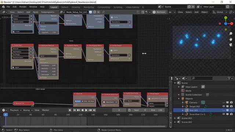Open the Global transform orientation dropdown

point(220,12)
